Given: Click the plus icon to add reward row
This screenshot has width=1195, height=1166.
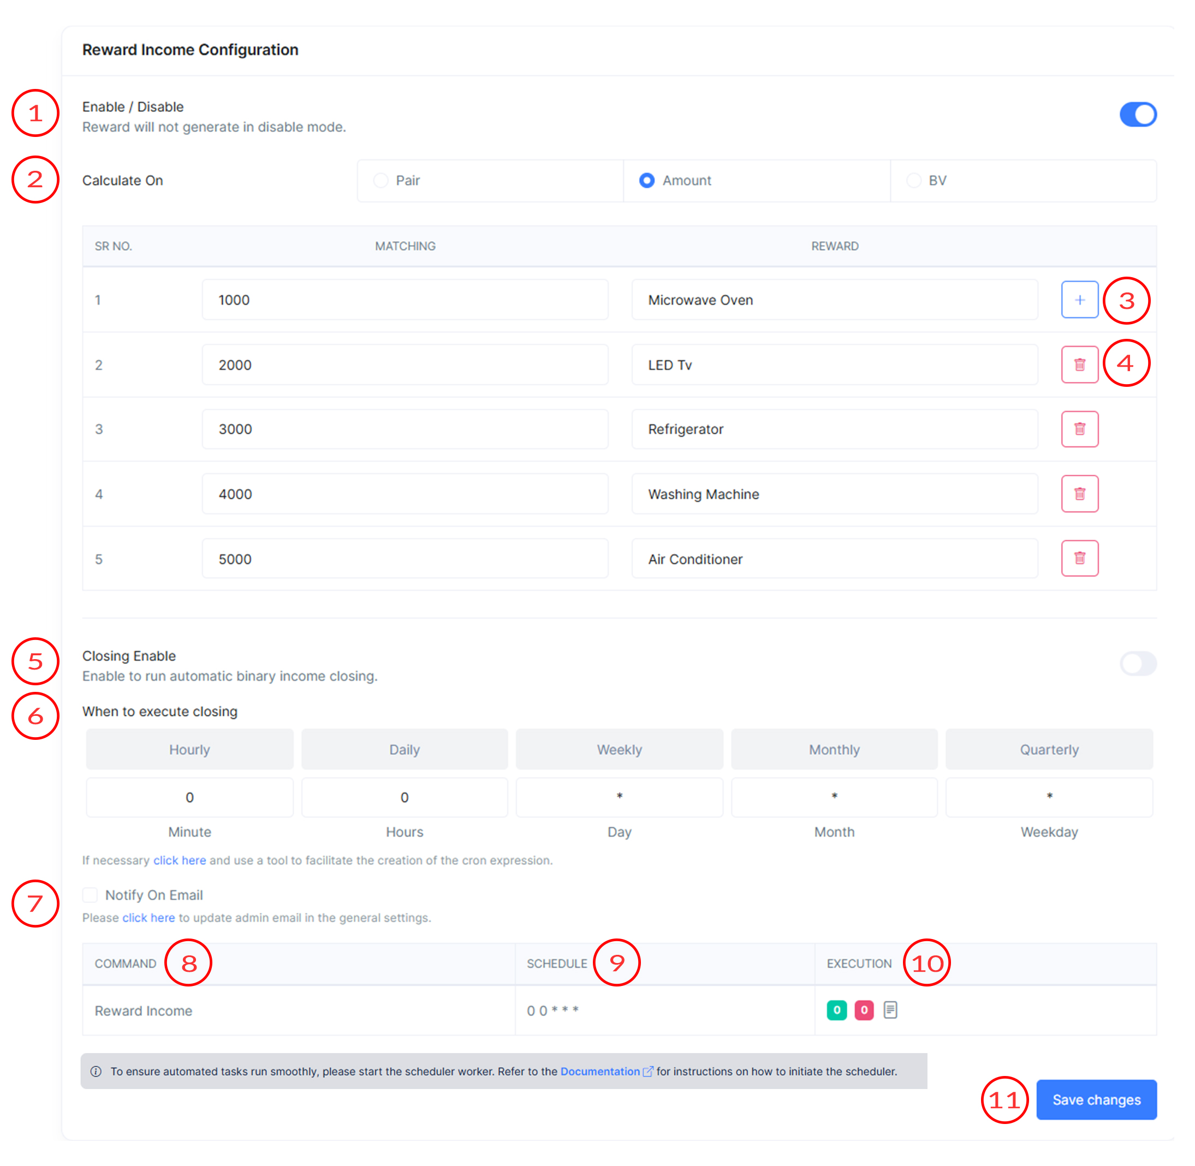Looking at the screenshot, I should (x=1079, y=300).
